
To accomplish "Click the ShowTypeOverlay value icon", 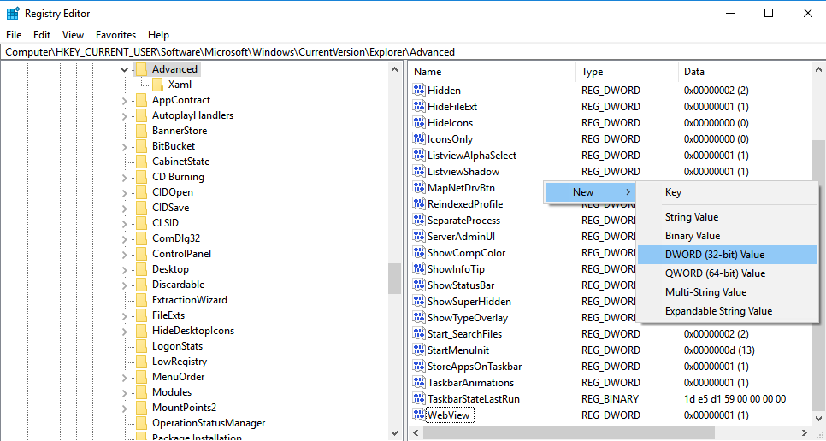I will click(419, 318).
